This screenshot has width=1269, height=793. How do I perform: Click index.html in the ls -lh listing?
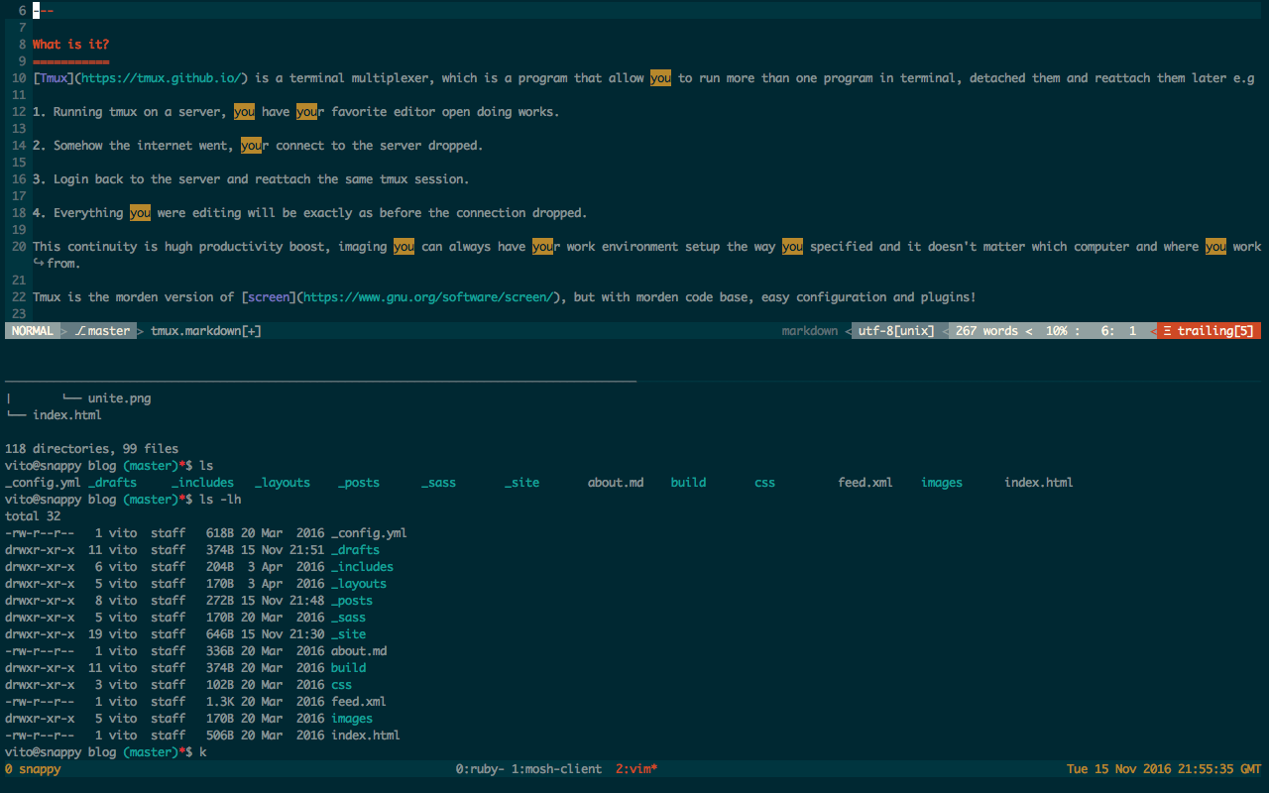(366, 736)
